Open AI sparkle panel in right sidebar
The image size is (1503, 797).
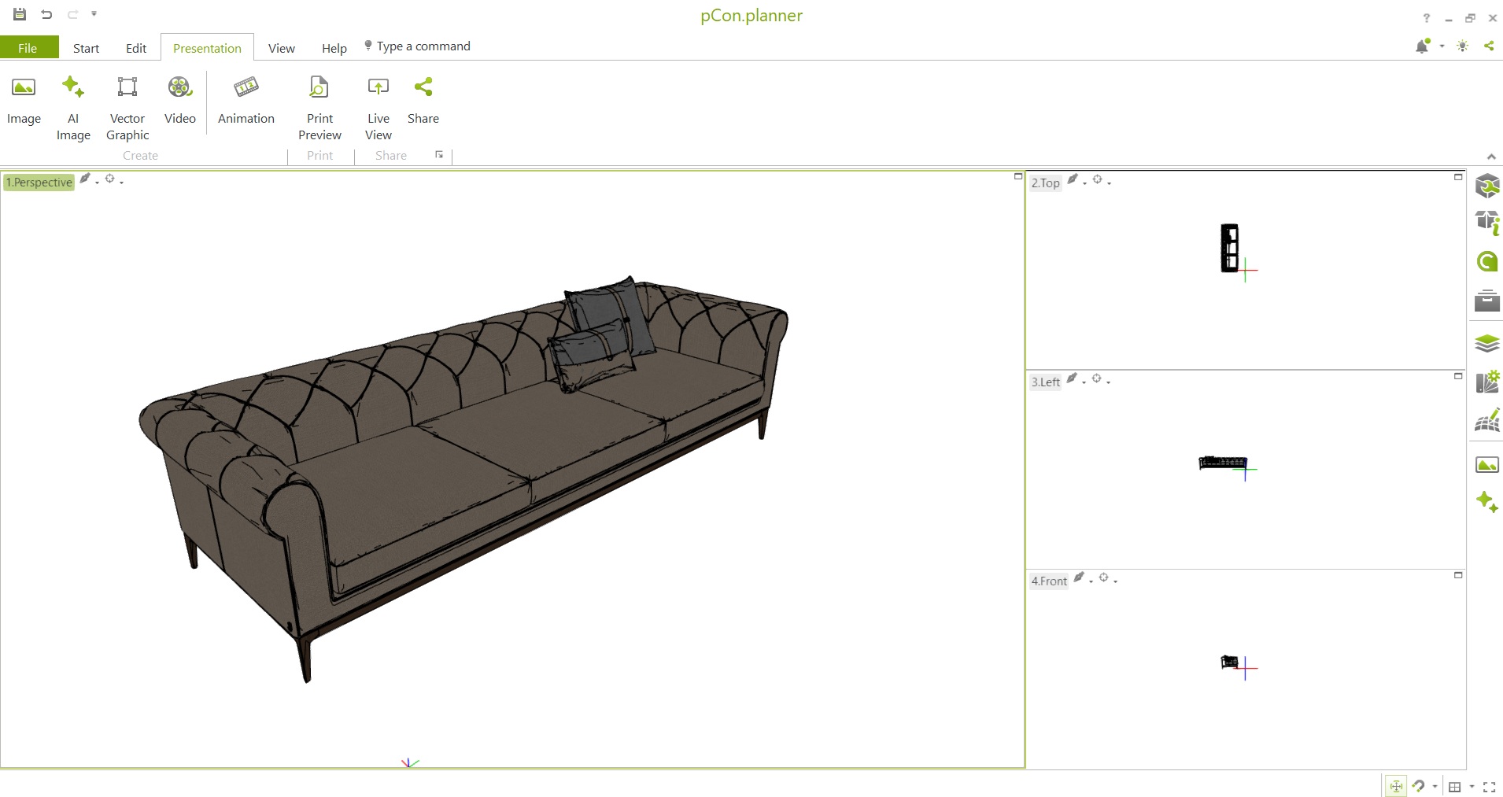click(1486, 502)
